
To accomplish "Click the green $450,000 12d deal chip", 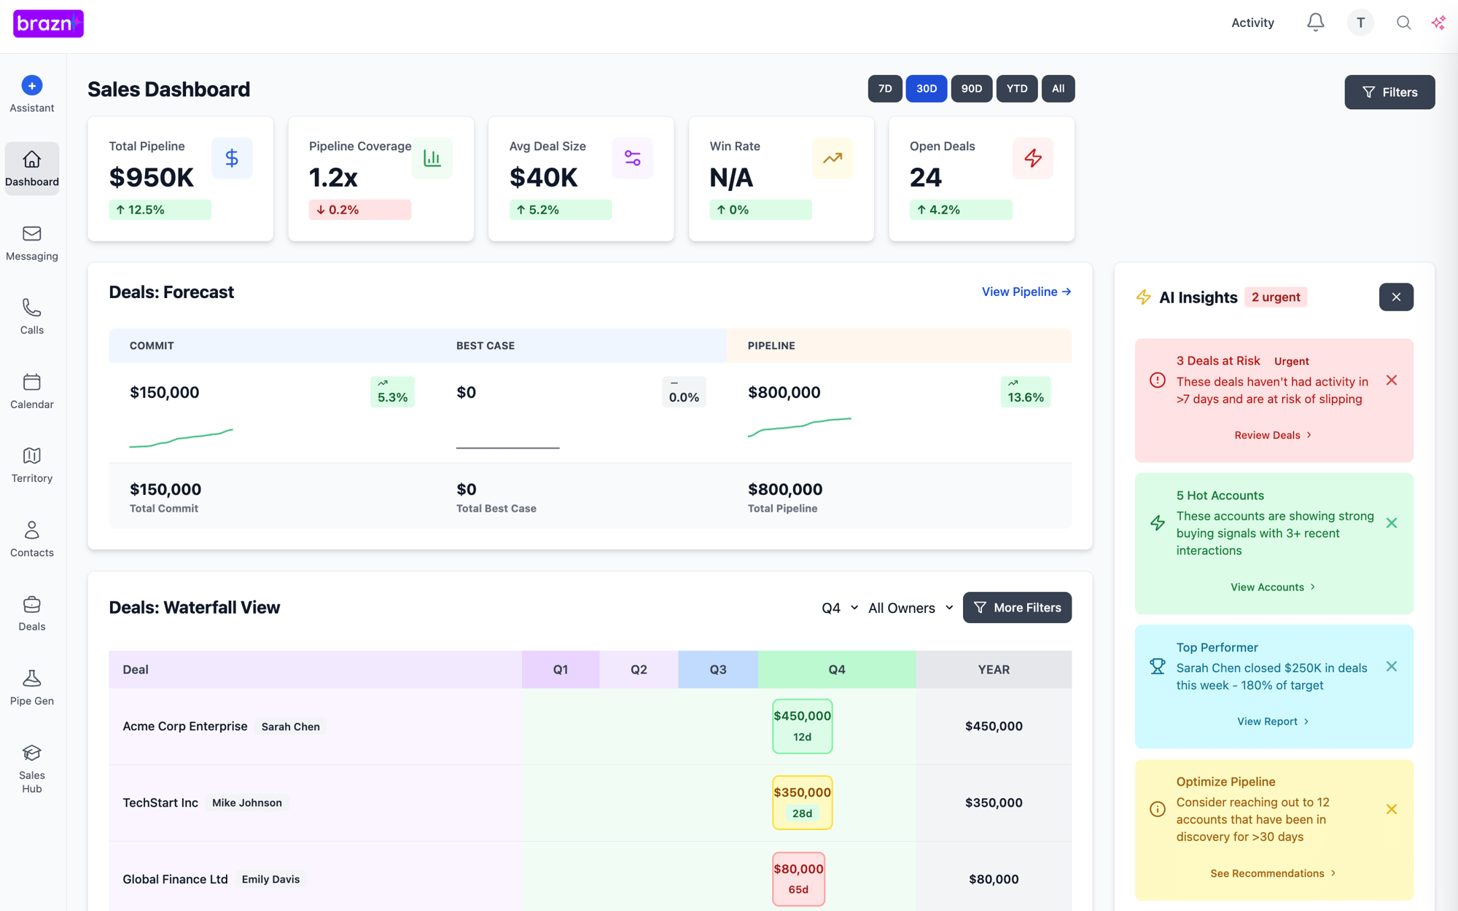I will tap(802, 726).
